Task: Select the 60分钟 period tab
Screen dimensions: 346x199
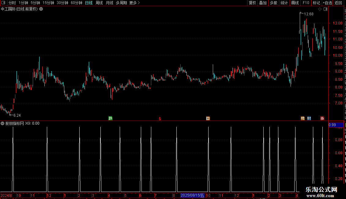Action: coord(76,3)
